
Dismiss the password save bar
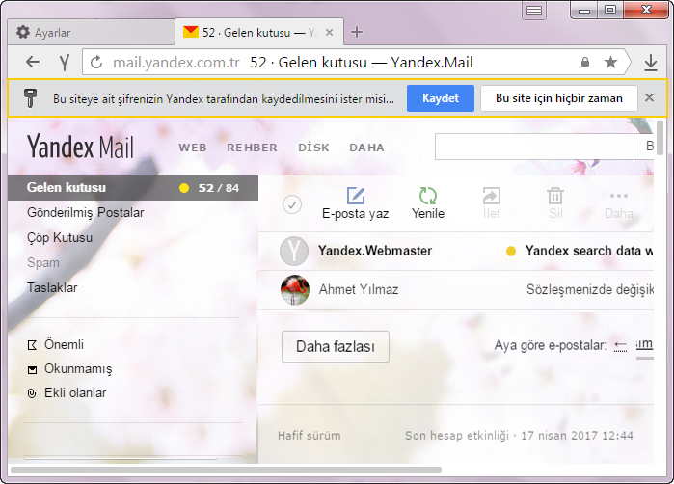click(649, 98)
